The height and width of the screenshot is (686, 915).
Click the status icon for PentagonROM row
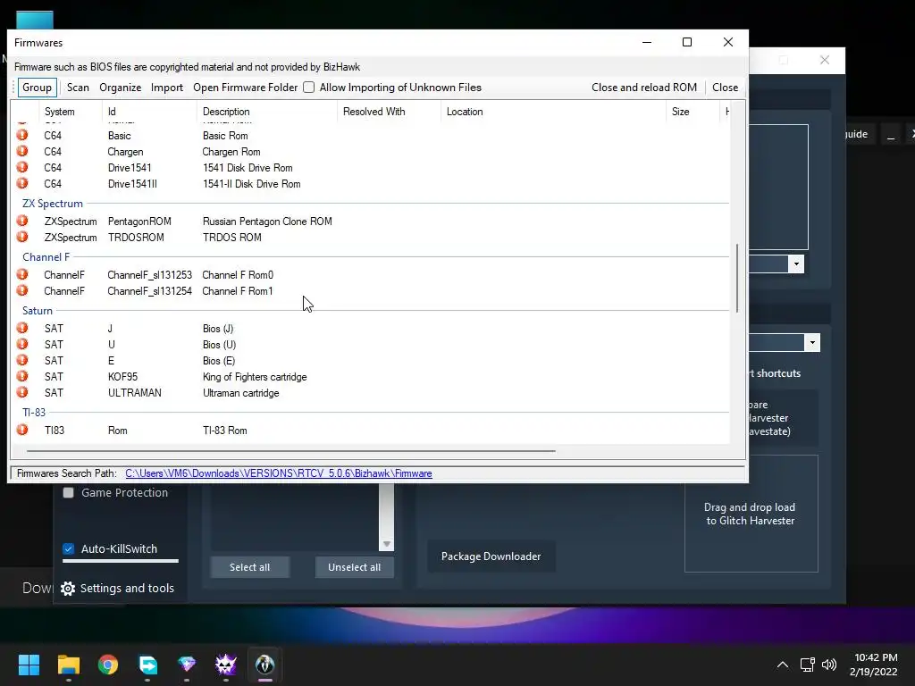tap(22, 221)
